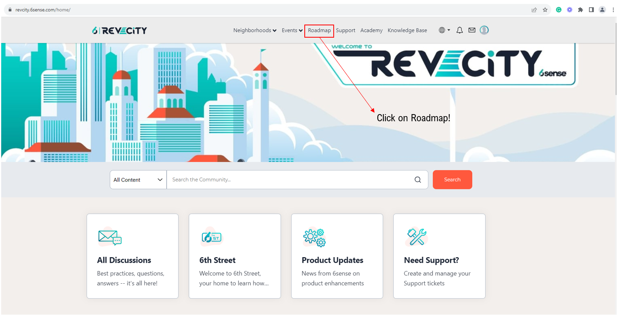Open the Need Support? card title
The width and height of the screenshot is (617, 315).
point(432,260)
